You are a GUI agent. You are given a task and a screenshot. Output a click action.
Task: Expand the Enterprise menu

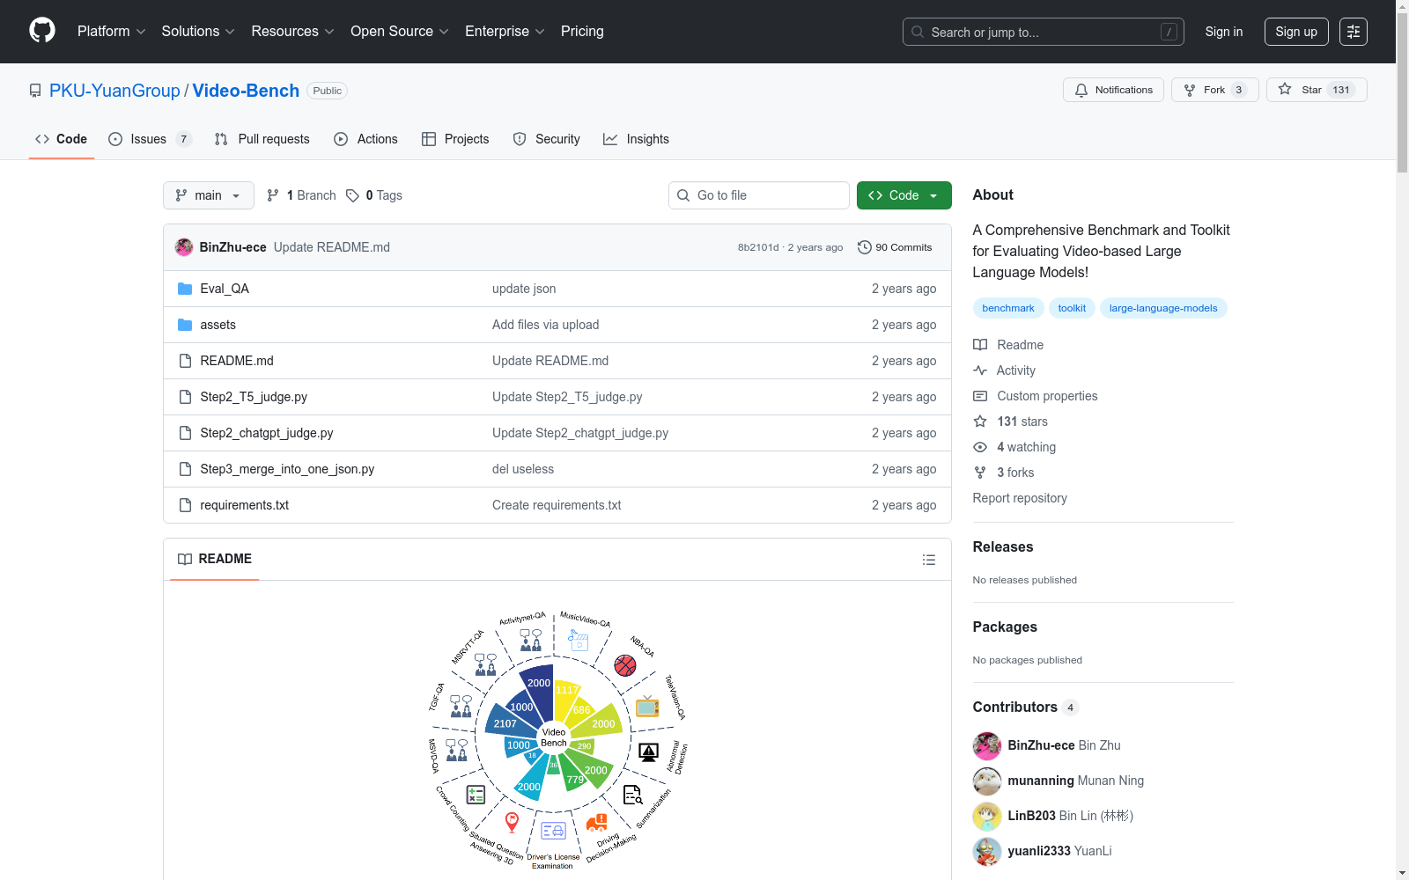[505, 31]
